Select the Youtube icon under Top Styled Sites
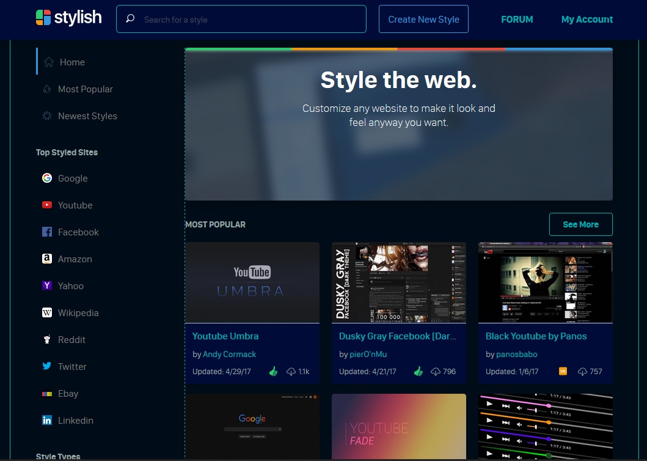 tap(47, 205)
